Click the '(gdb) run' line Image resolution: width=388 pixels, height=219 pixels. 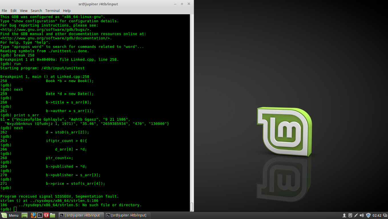coord(10,64)
